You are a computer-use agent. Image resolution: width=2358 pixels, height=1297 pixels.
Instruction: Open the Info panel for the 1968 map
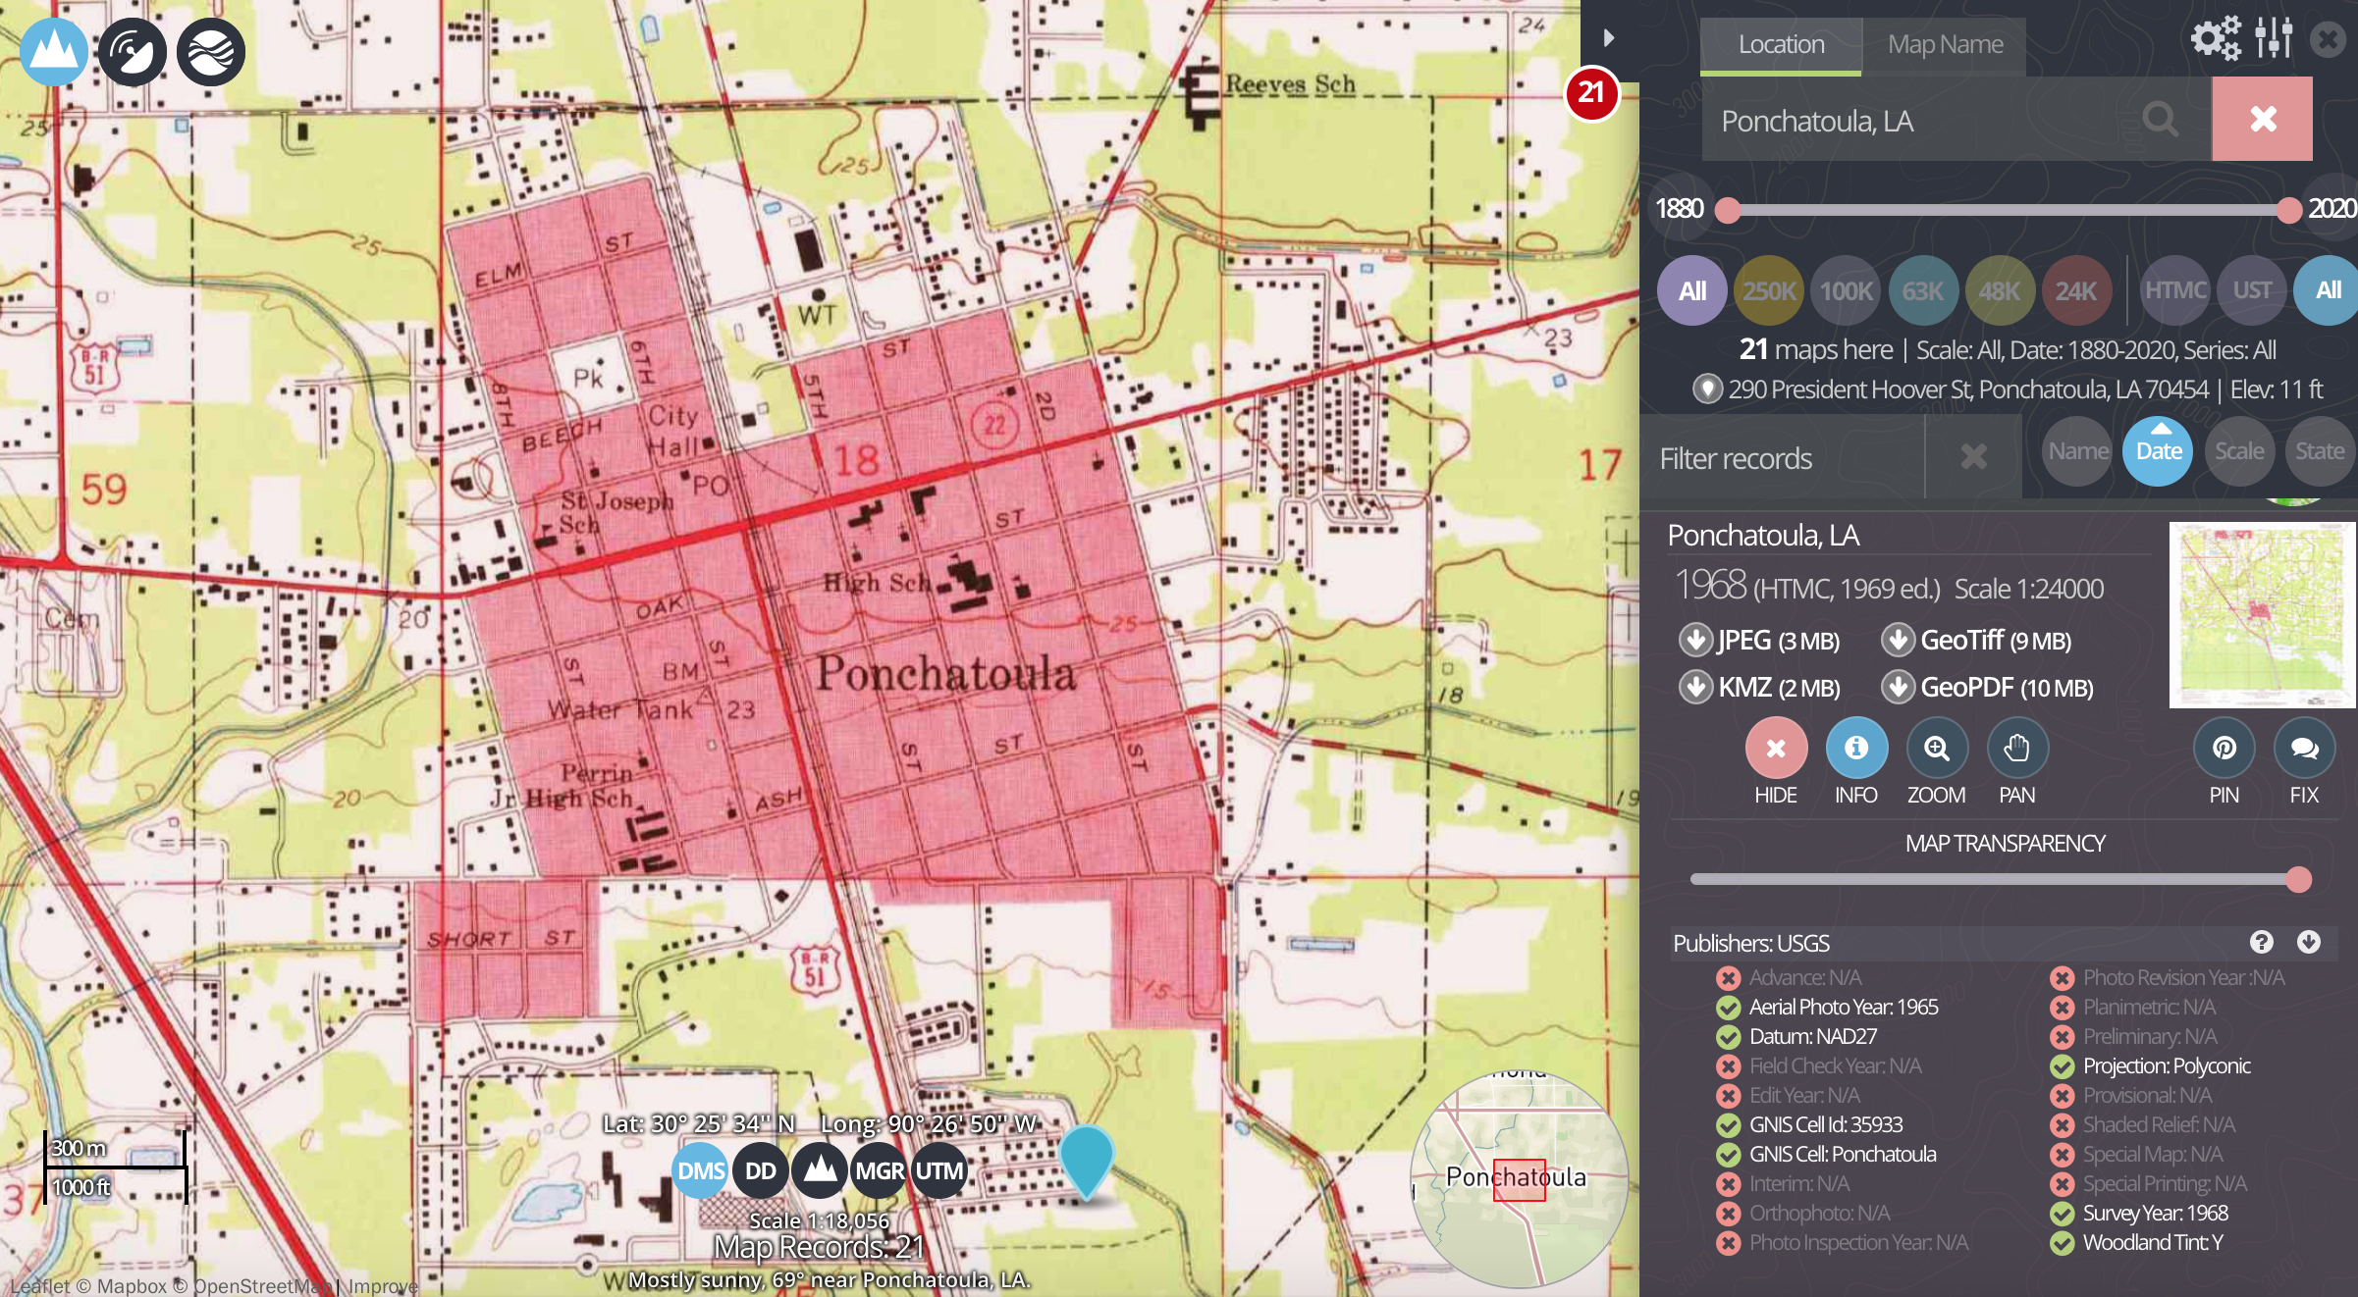(1856, 749)
